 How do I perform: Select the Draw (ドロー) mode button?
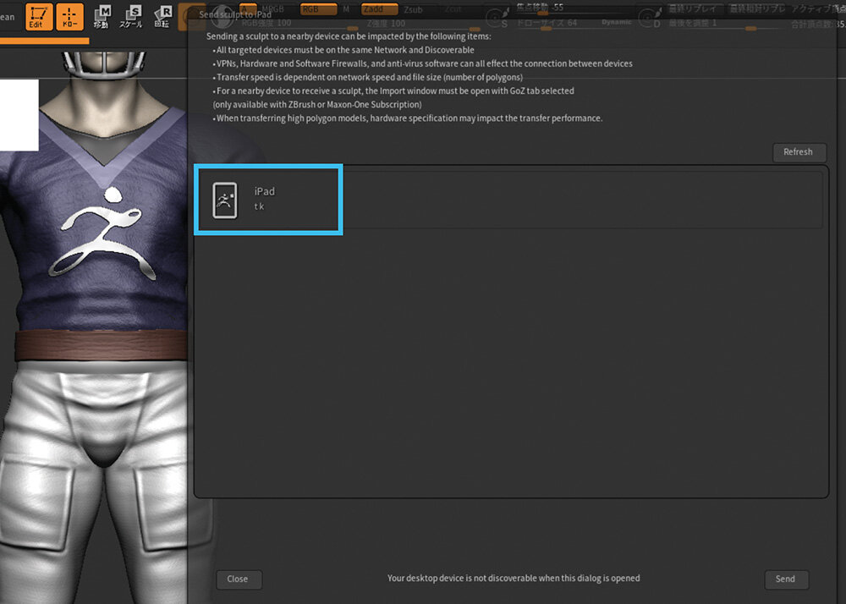pos(69,16)
